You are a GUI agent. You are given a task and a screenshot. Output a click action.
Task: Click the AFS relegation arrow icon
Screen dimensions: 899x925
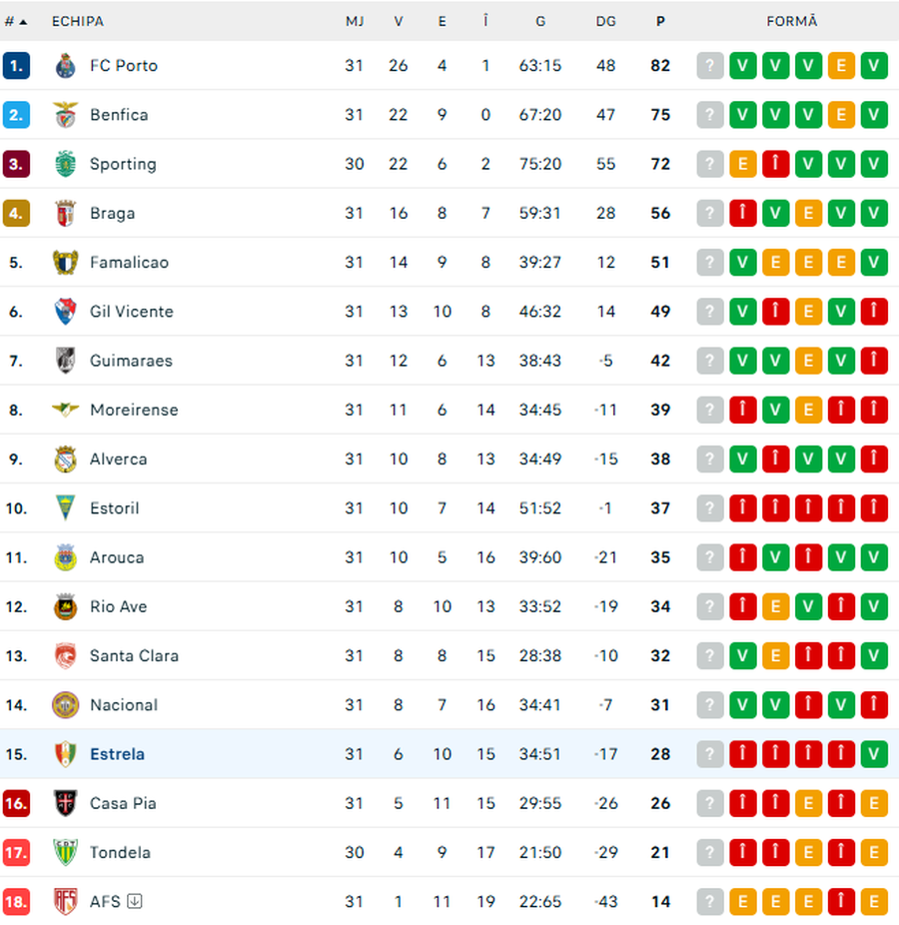tap(135, 901)
